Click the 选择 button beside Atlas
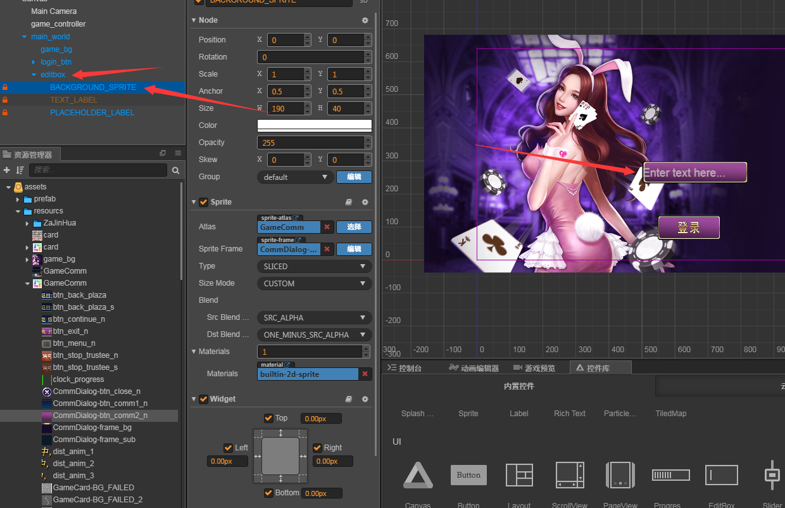 354,227
